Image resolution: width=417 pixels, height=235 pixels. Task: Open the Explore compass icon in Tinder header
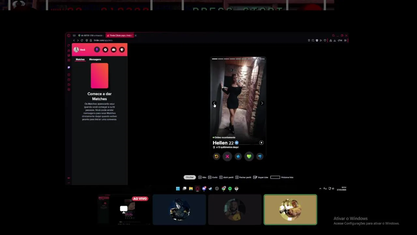105,50
